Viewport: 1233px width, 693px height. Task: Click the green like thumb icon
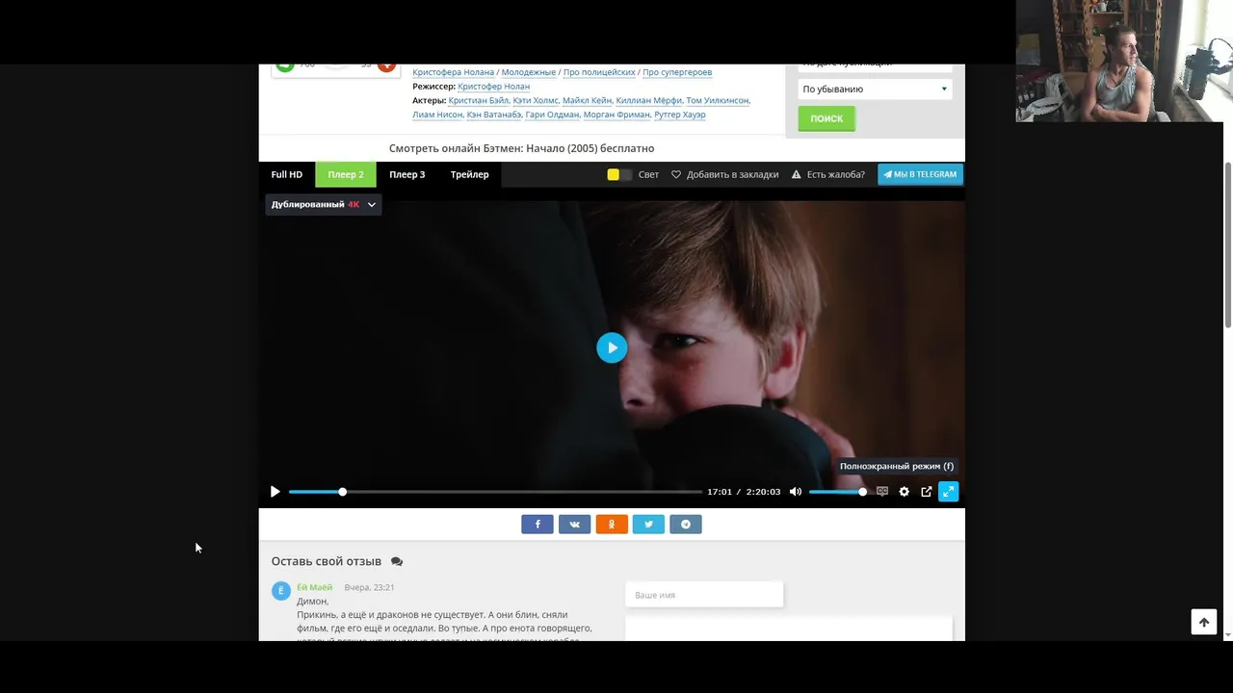285,66
